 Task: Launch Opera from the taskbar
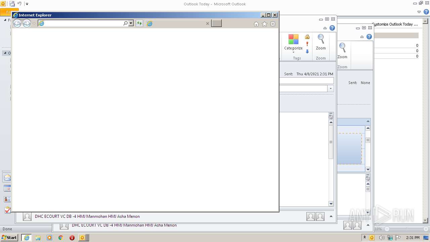tap(72, 238)
